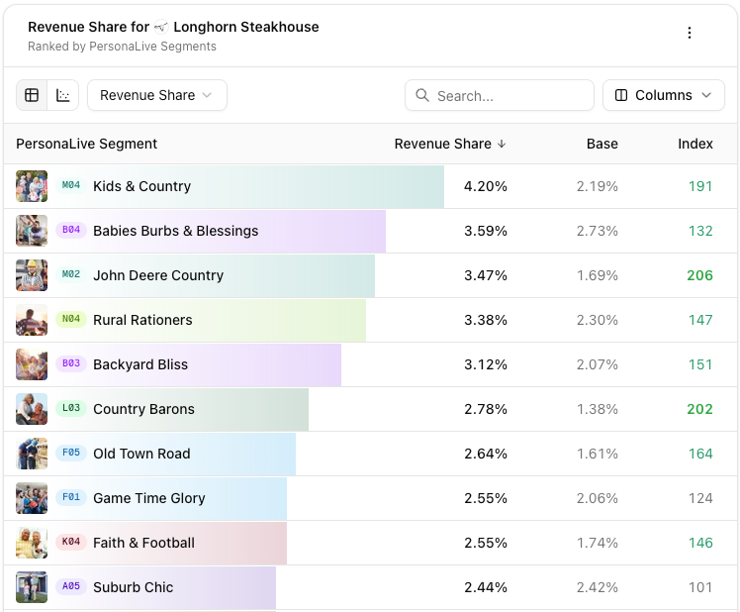This screenshot has width=740, height=612.
Task: Open Game Time Glory thumbnail image
Action: [x=32, y=498]
